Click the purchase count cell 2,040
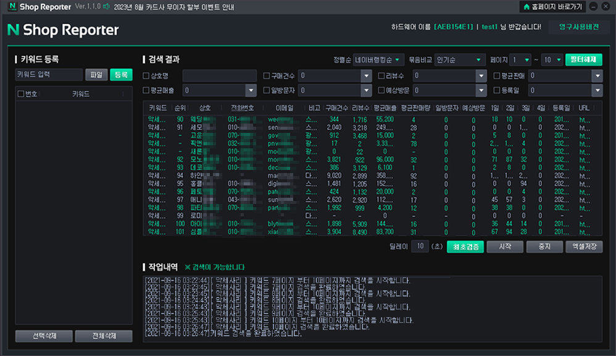The height and width of the screenshot is (356, 616). pyautogui.click(x=334, y=127)
